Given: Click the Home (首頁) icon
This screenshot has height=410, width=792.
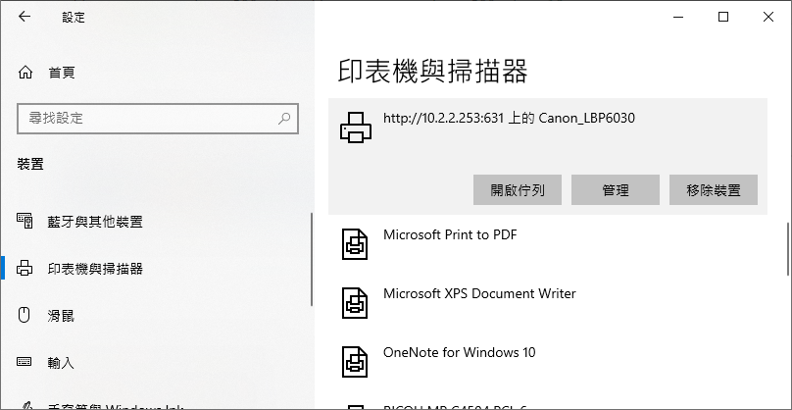Looking at the screenshot, I should click(x=25, y=73).
